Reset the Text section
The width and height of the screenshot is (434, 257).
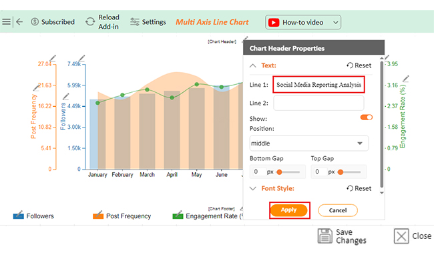coord(359,65)
